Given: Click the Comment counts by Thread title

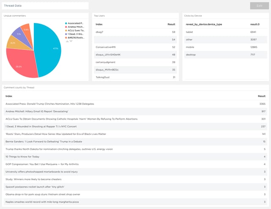Looking at the screenshot, I should click(x=19, y=88).
